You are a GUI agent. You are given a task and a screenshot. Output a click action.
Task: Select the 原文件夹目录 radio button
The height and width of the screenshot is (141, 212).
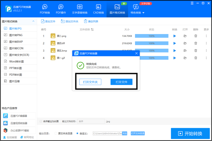click(56, 134)
